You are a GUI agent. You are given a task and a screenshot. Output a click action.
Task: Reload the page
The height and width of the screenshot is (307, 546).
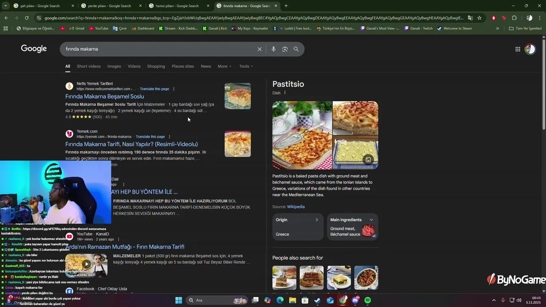[26, 18]
